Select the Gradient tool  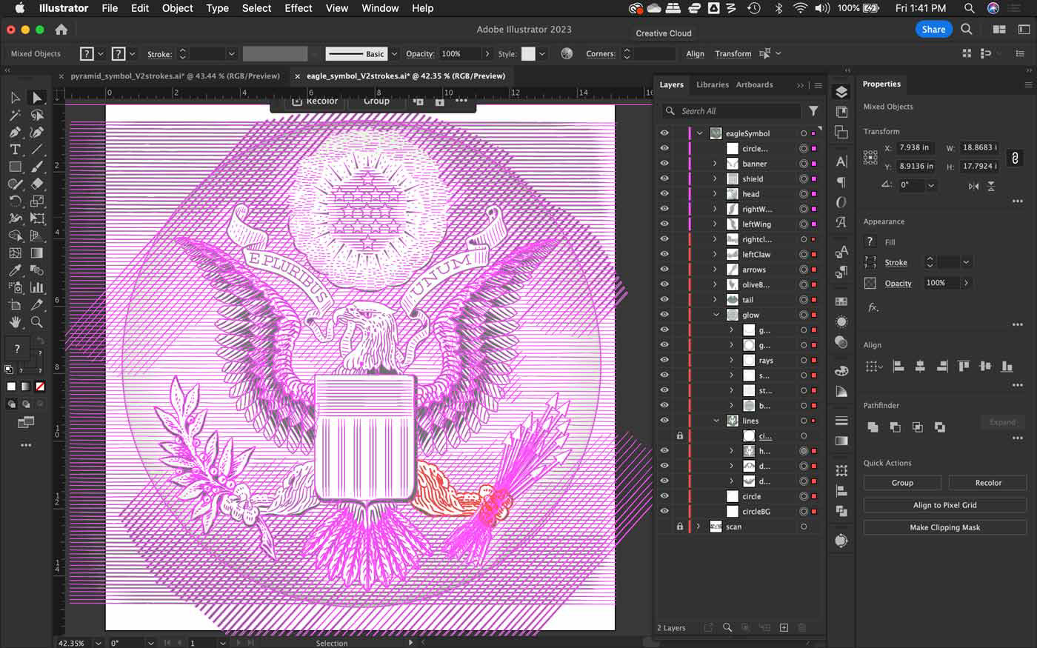pyautogui.click(x=36, y=253)
